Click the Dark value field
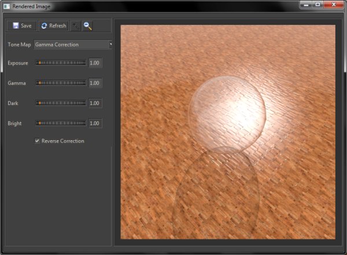This screenshot has width=347, height=255. click(x=95, y=103)
